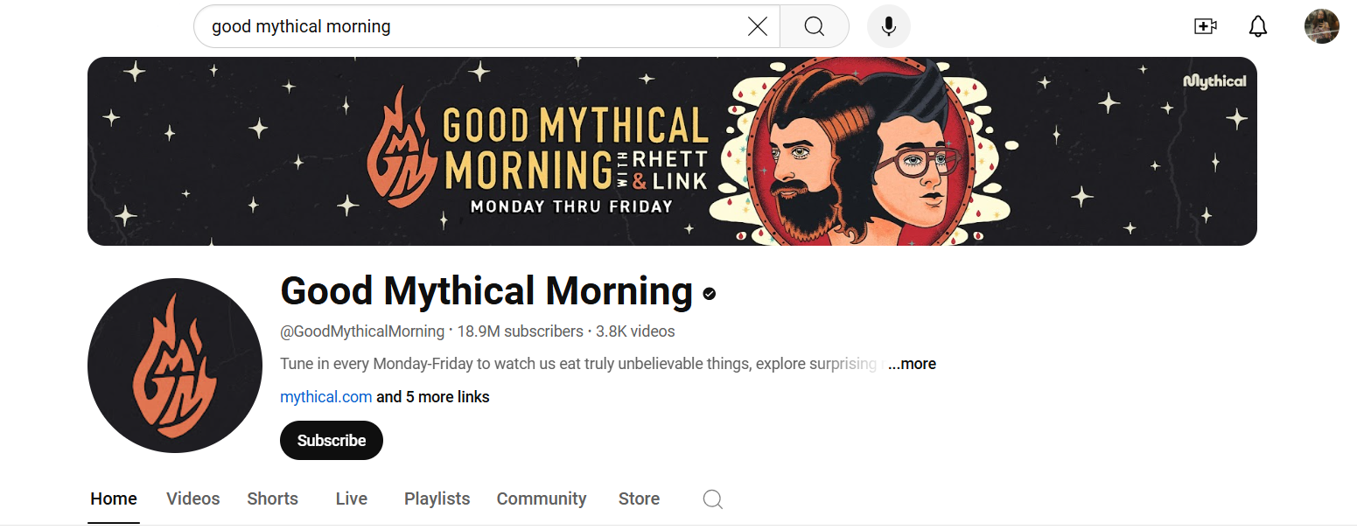Open the Good Mythical Morning channel avatar

174,366
